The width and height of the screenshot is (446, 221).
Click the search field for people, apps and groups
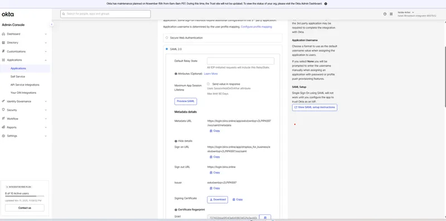105,14
